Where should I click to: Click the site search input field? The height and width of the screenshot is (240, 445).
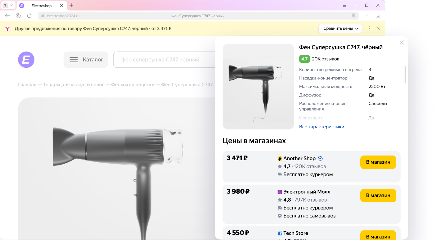tap(164, 60)
